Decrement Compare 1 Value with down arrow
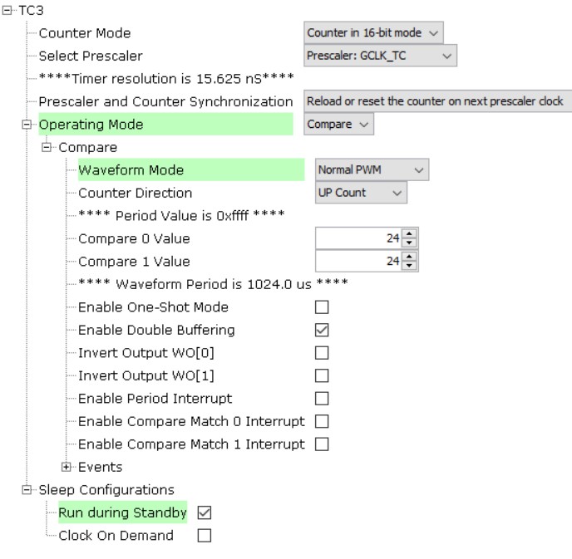The height and width of the screenshot is (559, 572). (x=409, y=266)
